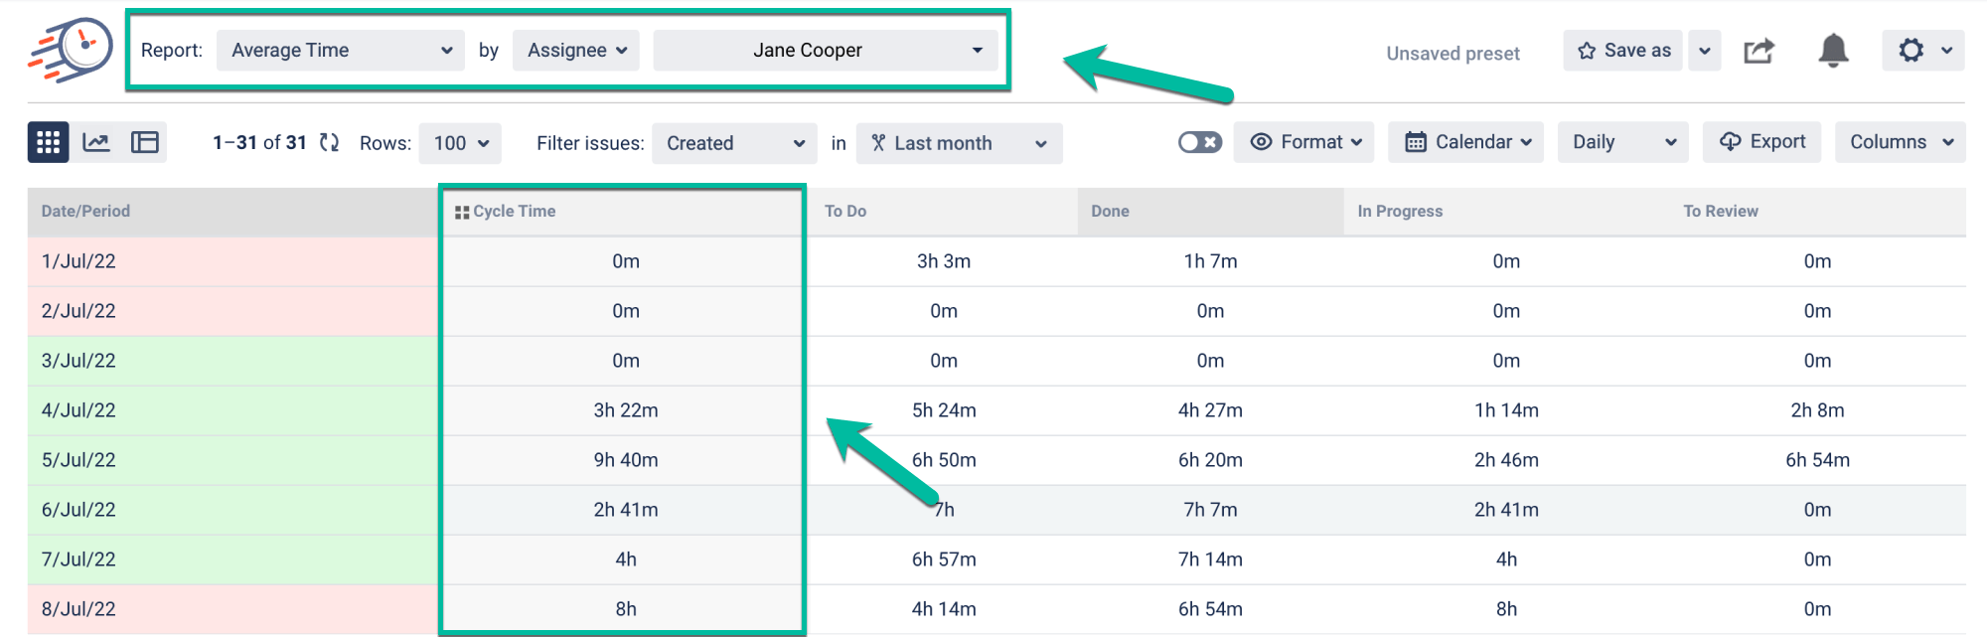Open the Format menu
This screenshot has height=637, width=1987.
[x=1304, y=142]
